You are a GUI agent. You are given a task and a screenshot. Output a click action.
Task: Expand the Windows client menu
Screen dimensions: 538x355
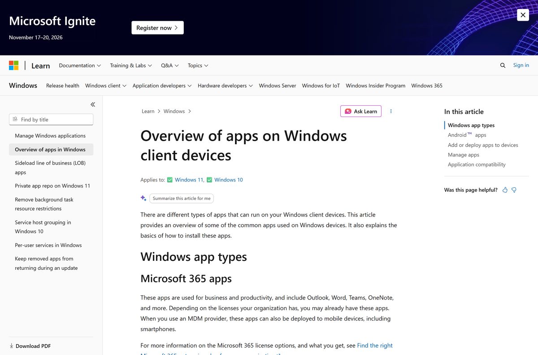(x=106, y=86)
